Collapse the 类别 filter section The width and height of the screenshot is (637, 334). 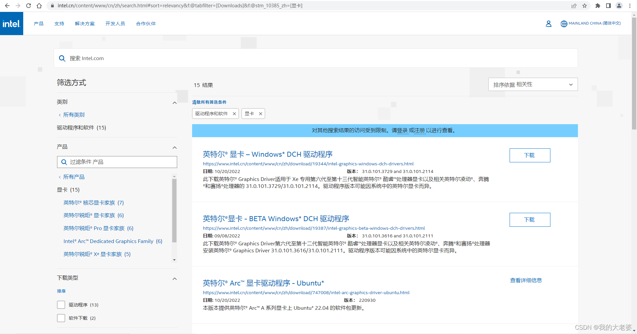tap(175, 103)
